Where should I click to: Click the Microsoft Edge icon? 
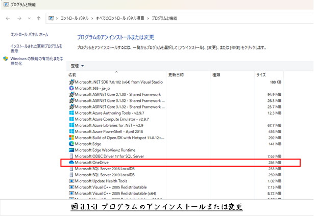(x=71, y=144)
